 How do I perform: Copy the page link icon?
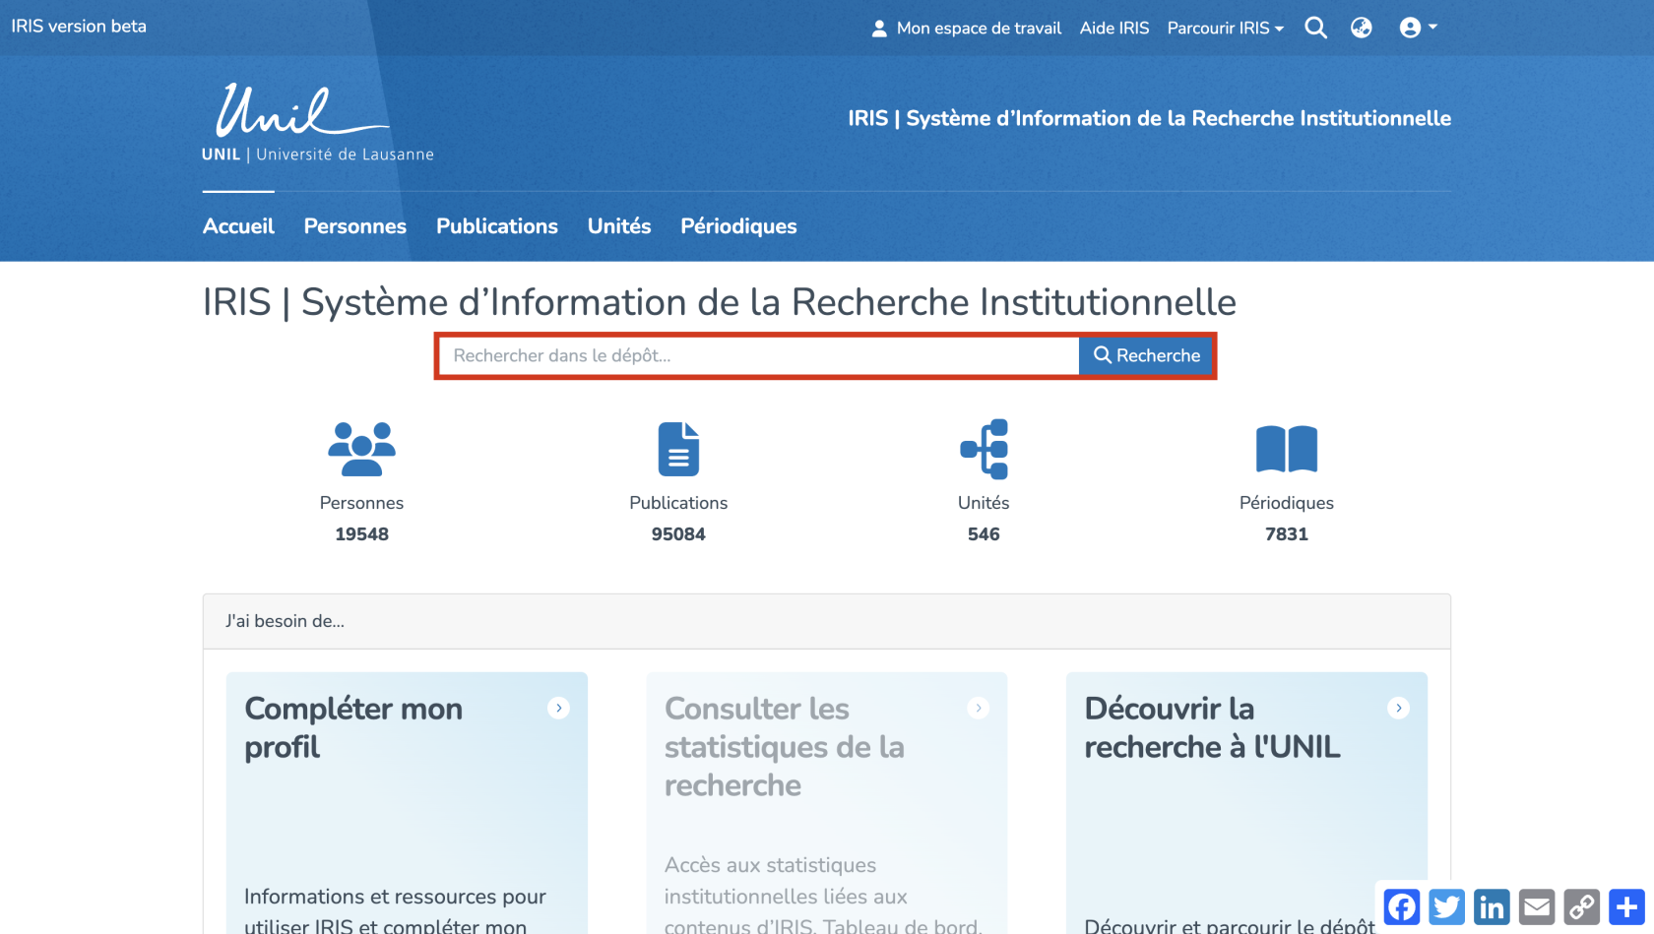1582,906
